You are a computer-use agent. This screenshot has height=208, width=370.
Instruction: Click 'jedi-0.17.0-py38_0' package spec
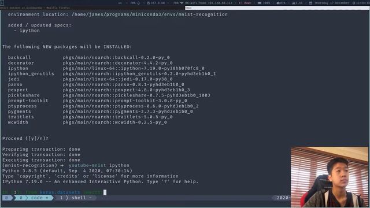144,79
